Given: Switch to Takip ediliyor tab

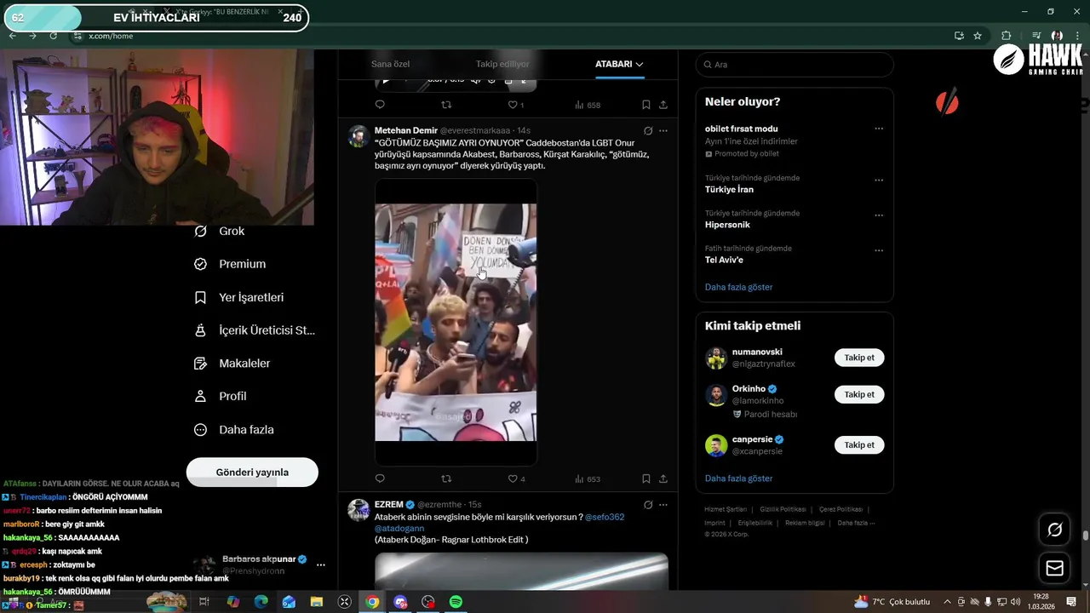Looking at the screenshot, I should [502, 64].
